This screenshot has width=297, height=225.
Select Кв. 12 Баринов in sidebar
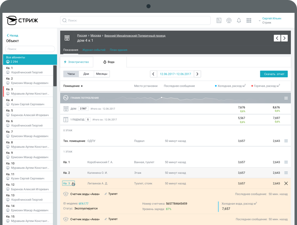28,187
